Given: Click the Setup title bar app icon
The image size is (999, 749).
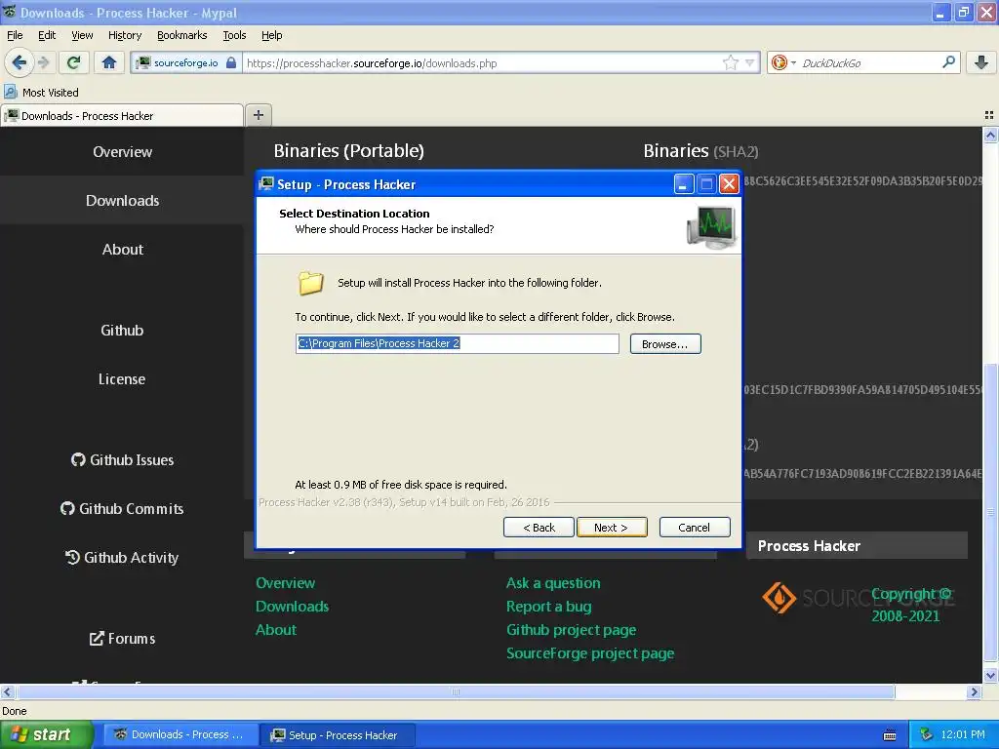Looking at the screenshot, I should tap(266, 184).
